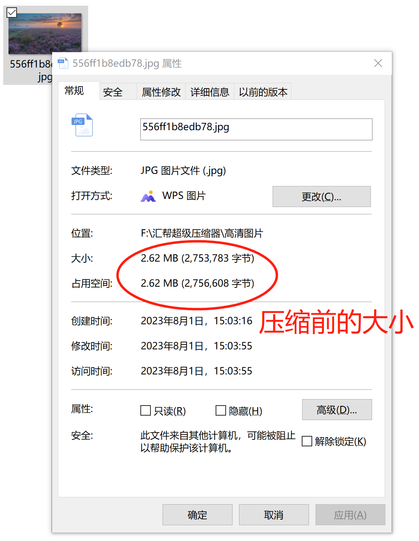The image size is (419, 541).
Task: Confirm with the 确定 button
Action: coord(197,515)
